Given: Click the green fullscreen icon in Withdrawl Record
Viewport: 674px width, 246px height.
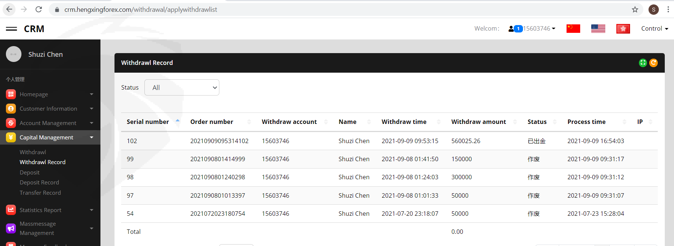Looking at the screenshot, I should pyautogui.click(x=643, y=63).
